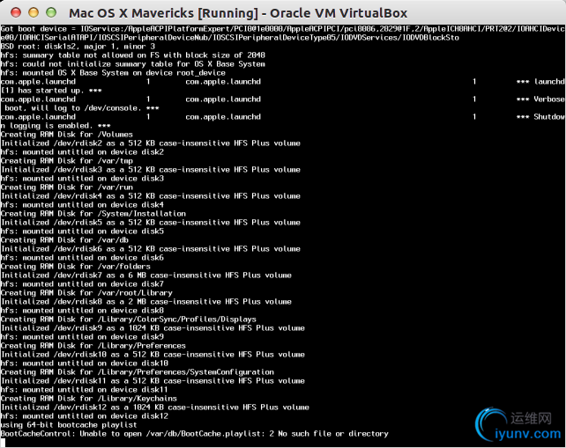
Task: Click 'n logging is enabled. ***' line
Action: (x=56, y=126)
